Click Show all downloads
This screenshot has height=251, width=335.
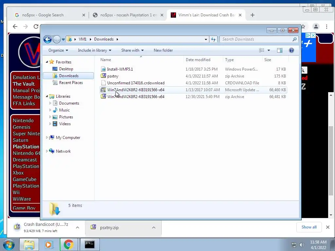pos(309,227)
